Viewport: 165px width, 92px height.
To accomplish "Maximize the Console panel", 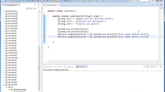I will 161,67.
